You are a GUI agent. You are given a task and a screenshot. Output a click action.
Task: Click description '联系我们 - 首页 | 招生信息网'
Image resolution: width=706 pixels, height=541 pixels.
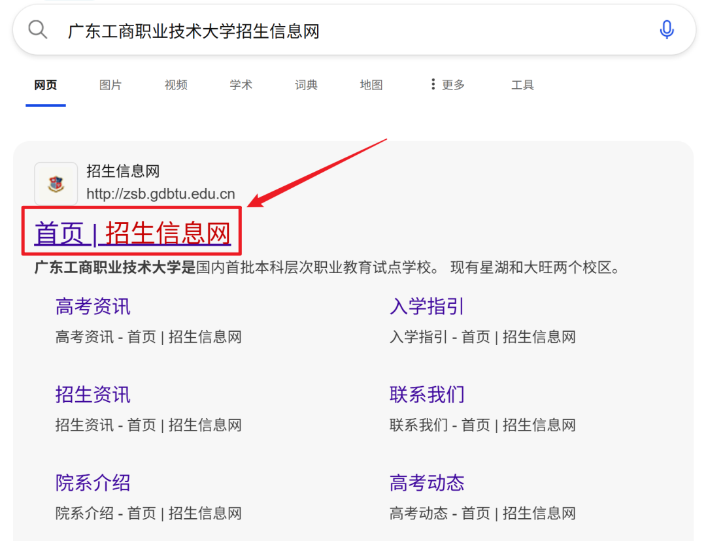click(x=482, y=425)
